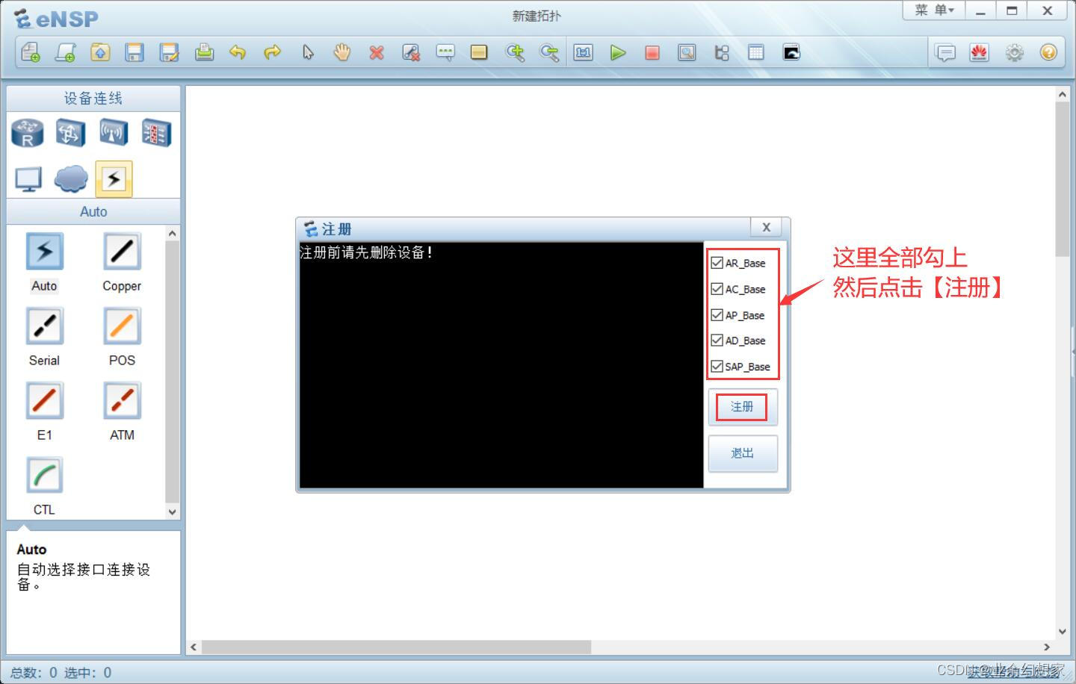Redo action using the toolbar arrow
This screenshot has width=1076, height=684.
tap(273, 52)
